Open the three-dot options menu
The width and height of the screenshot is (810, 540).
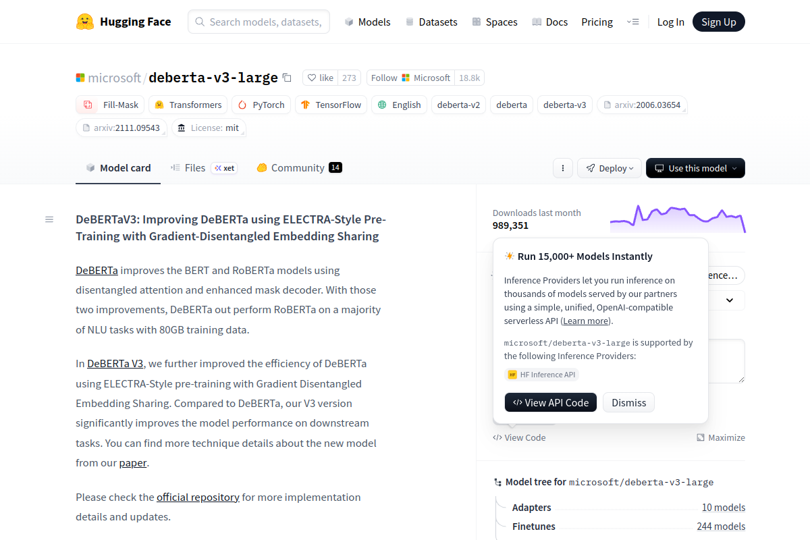click(x=562, y=167)
